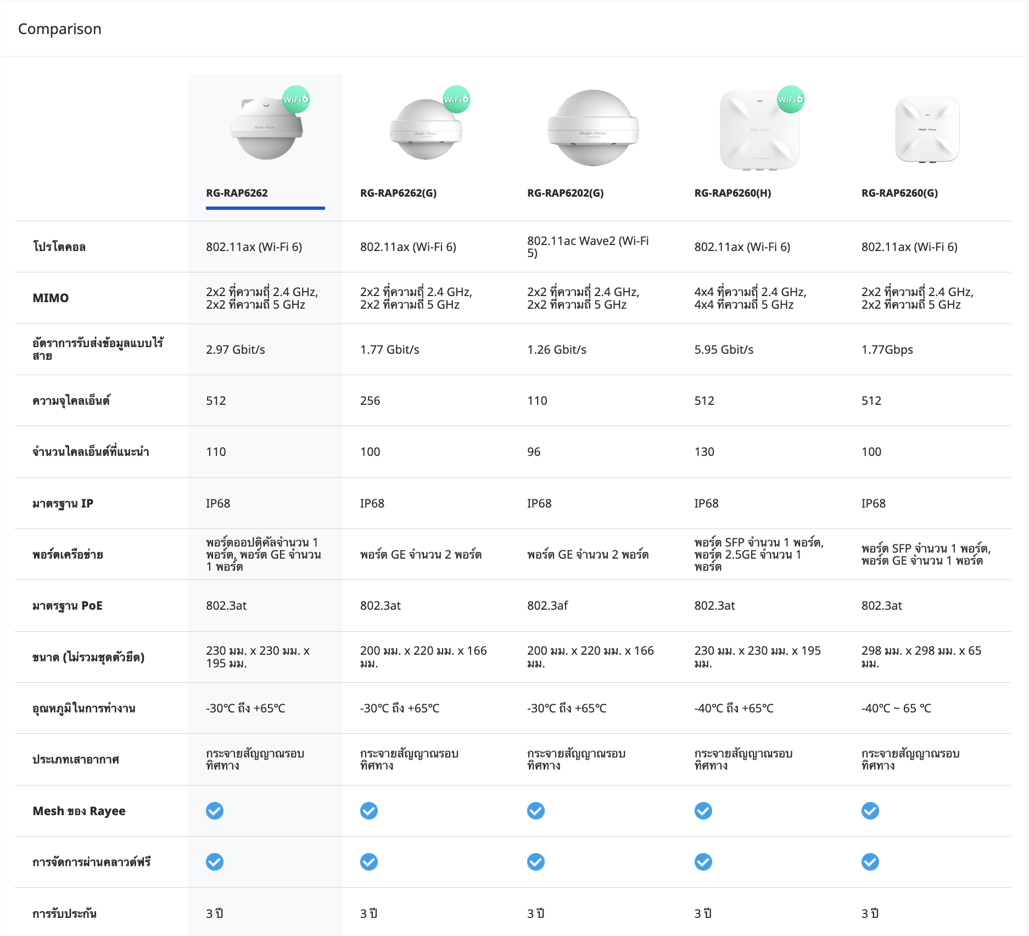Click the WiFi 6 badge on RG-RAP6260(H)

[x=790, y=99]
